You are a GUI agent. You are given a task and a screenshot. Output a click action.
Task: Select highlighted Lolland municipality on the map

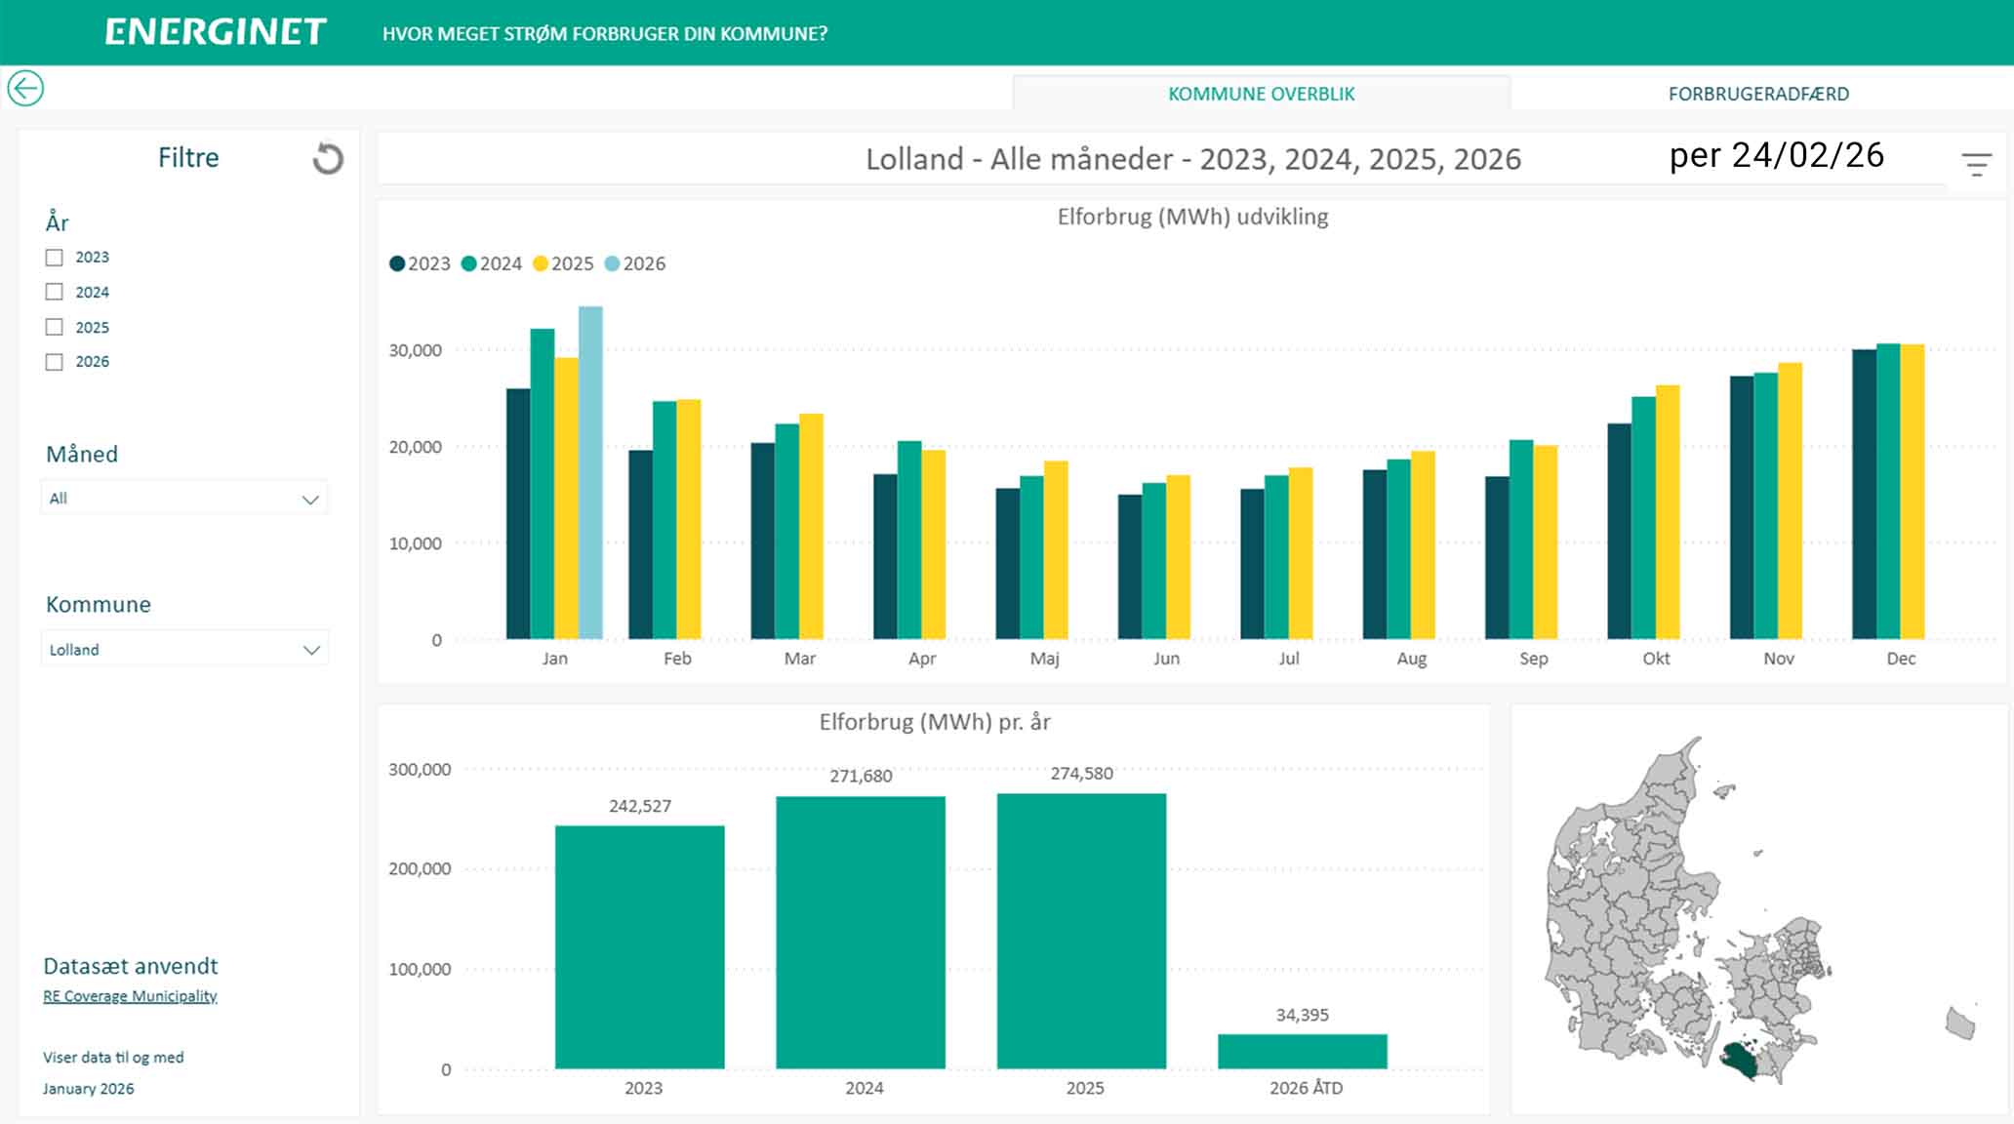pos(1740,1061)
